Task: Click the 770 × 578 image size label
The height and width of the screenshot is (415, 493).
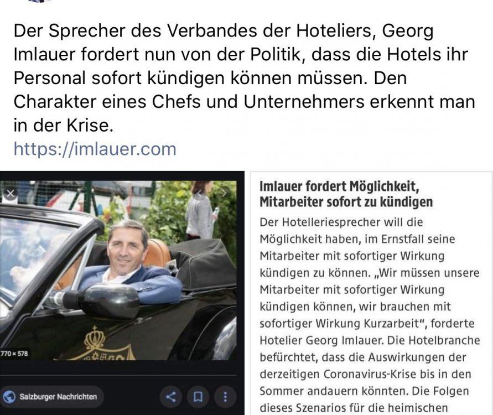Action: (x=14, y=354)
